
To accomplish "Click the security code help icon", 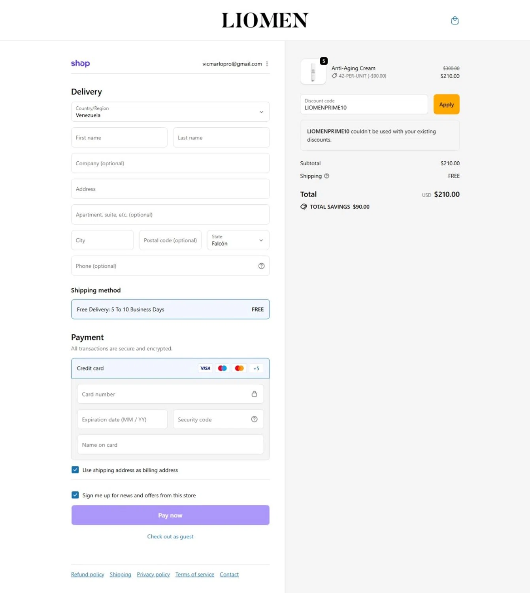I will (254, 419).
